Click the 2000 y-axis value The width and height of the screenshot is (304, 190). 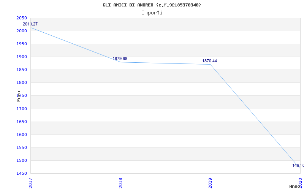pos(22,31)
